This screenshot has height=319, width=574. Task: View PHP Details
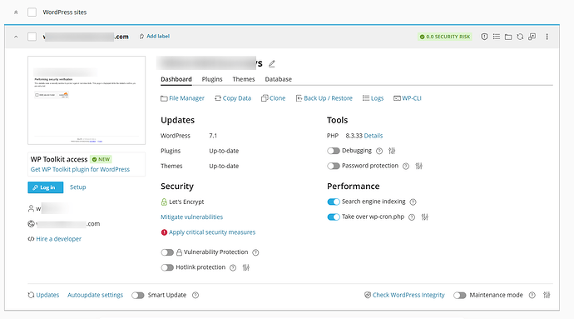pos(374,136)
